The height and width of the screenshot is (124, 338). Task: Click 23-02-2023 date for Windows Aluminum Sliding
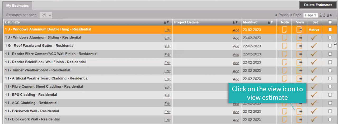click(x=252, y=38)
